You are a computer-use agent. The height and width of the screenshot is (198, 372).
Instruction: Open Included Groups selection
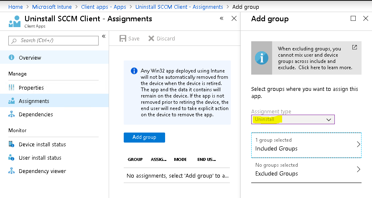pyautogui.click(x=306, y=145)
